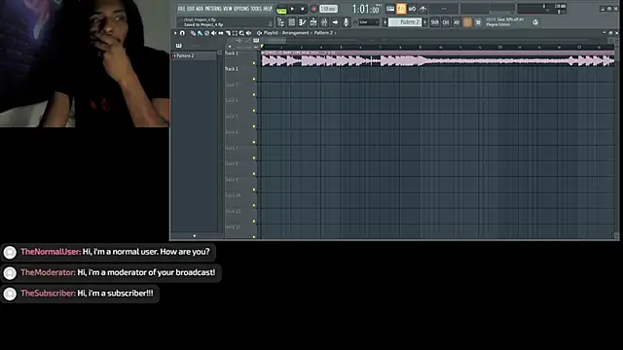Open the ADD menu
Screen dimensions: 623x350
(200, 9)
